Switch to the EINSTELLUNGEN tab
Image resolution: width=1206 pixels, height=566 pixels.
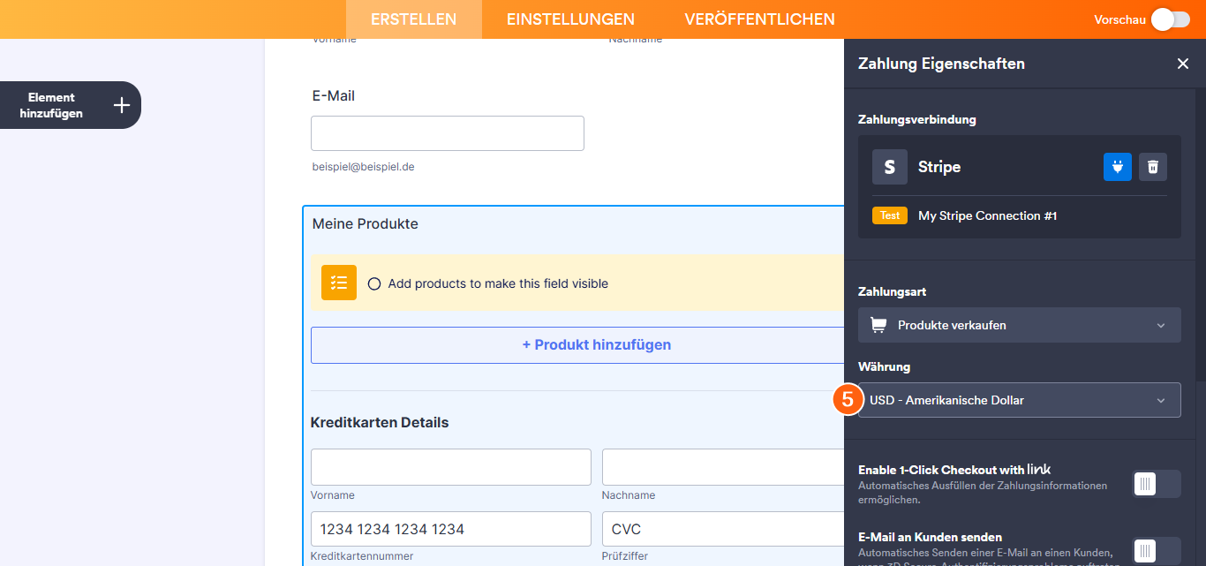click(x=570, y=19)
